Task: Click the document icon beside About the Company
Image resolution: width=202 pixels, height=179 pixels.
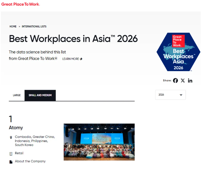Action: (x=11, y=162)
